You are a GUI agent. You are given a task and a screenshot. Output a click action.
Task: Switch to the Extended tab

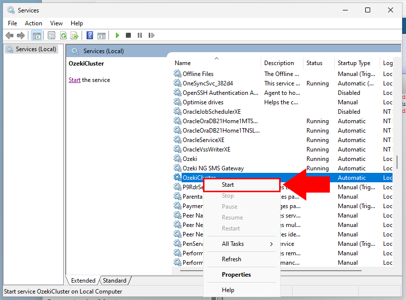83,280
